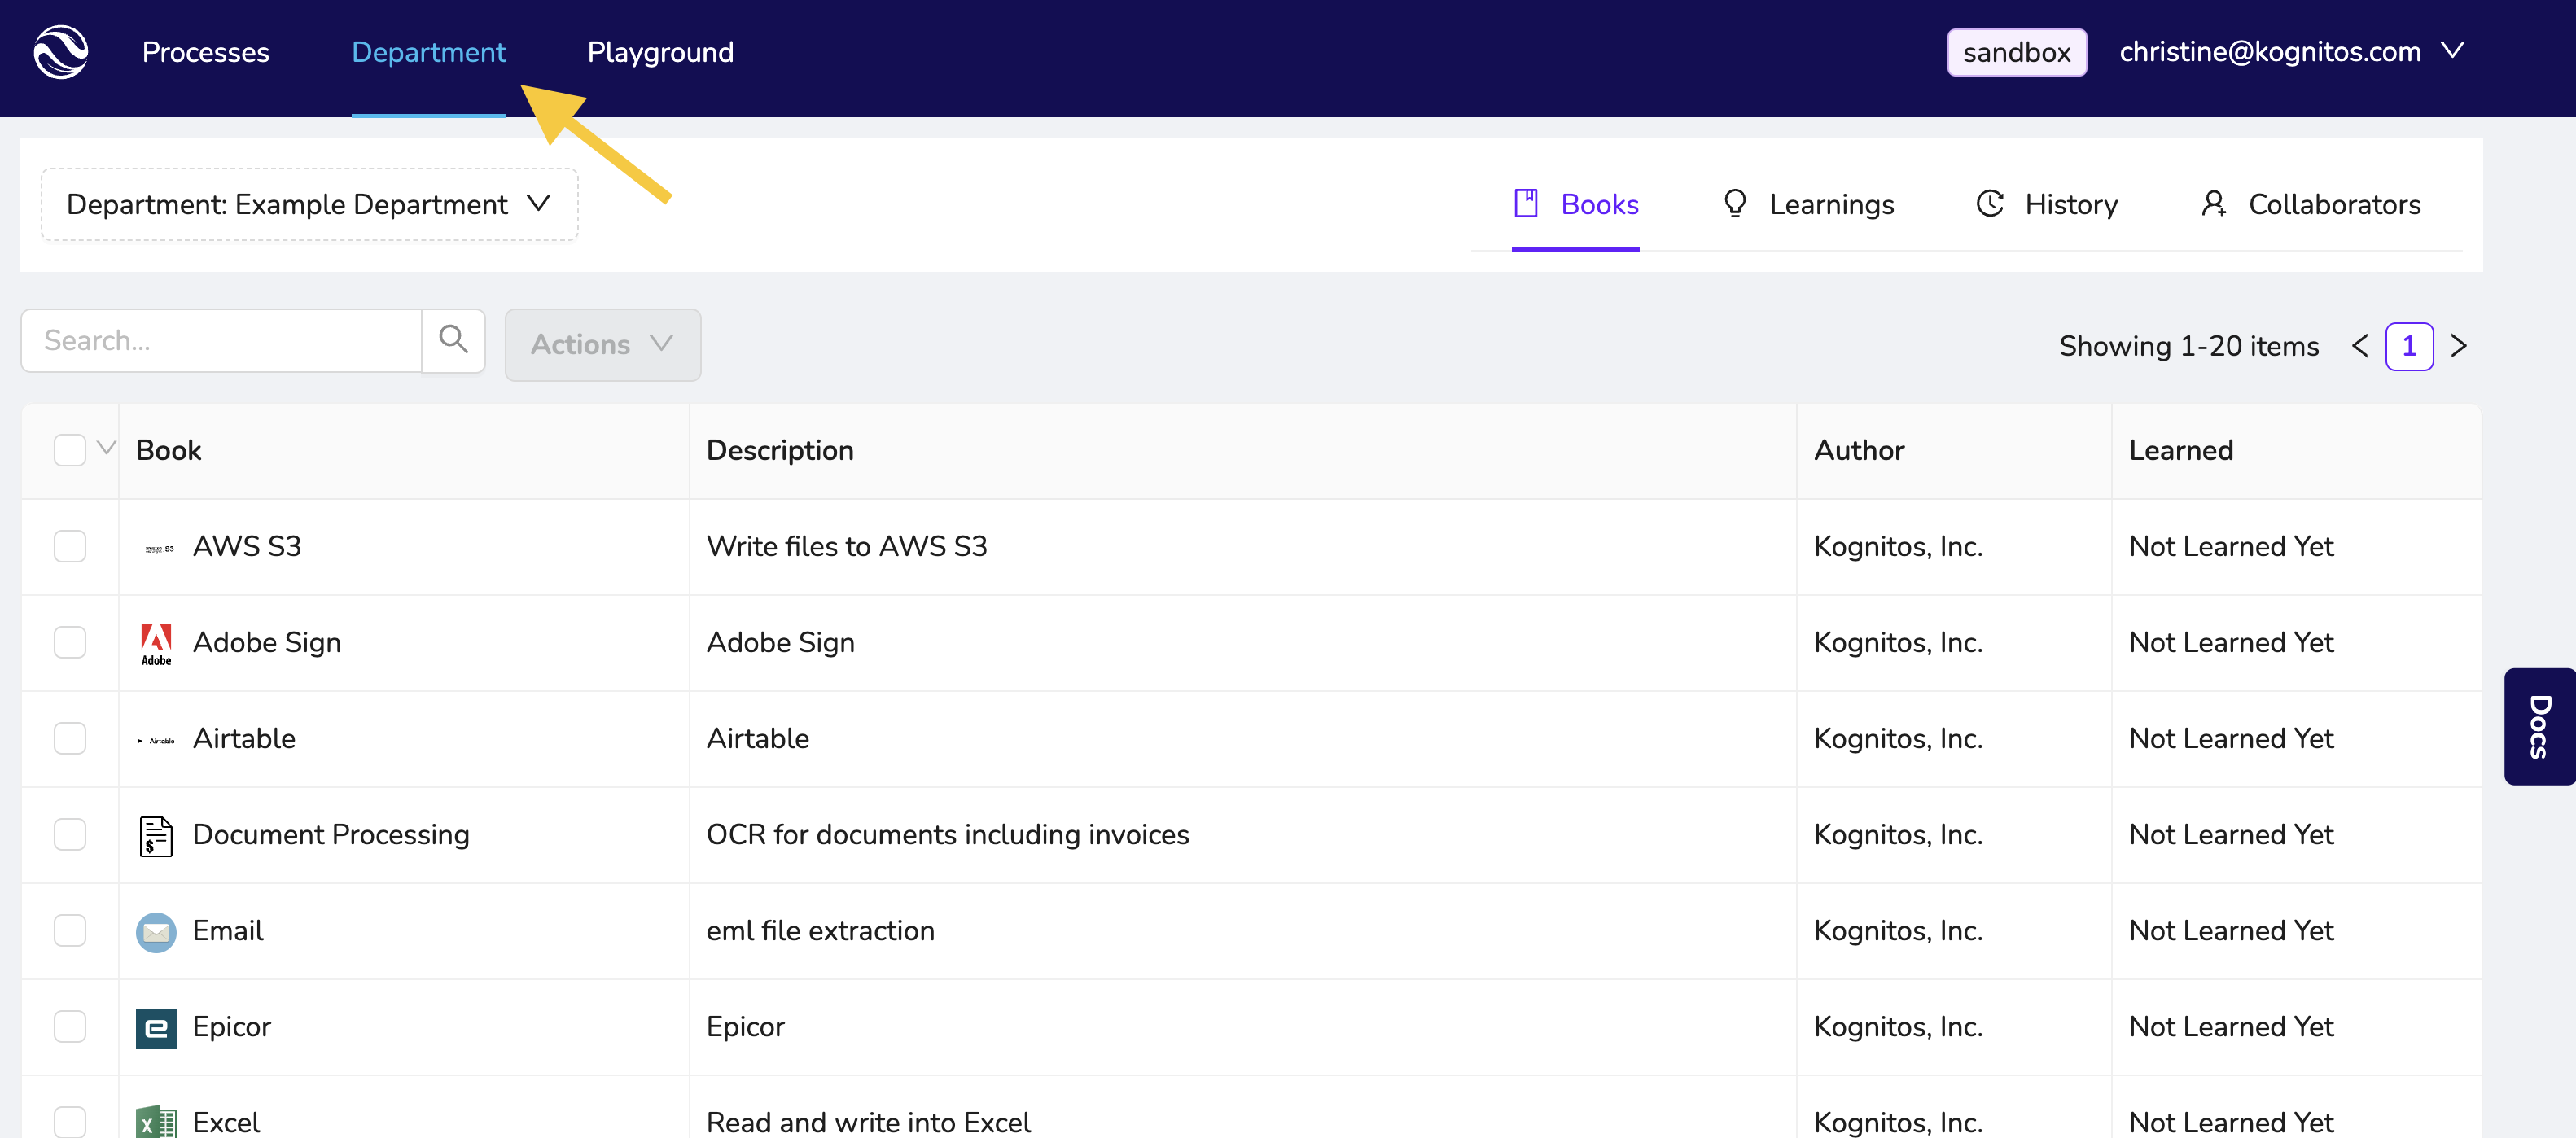Open christine@kognitos.com account menu
The image size is (2576, 1138).
coord(2290,52)
